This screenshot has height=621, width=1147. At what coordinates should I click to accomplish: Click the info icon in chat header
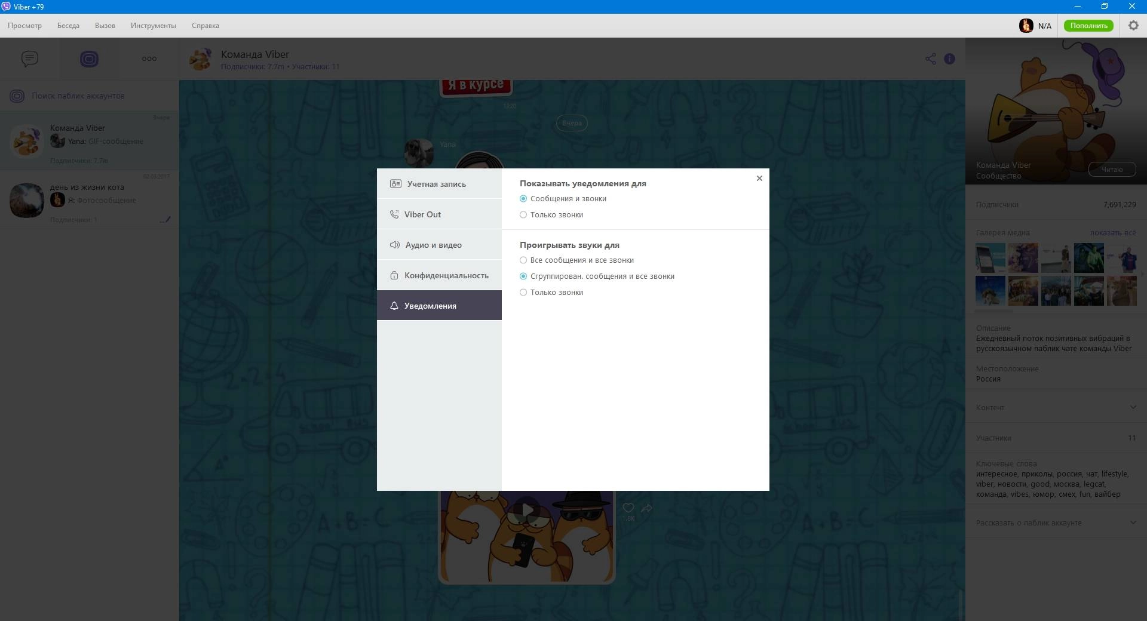coord(949,59)
